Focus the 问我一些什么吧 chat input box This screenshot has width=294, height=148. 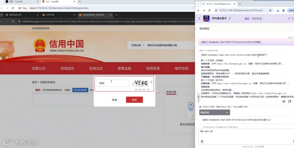click(x=246, y=136)
